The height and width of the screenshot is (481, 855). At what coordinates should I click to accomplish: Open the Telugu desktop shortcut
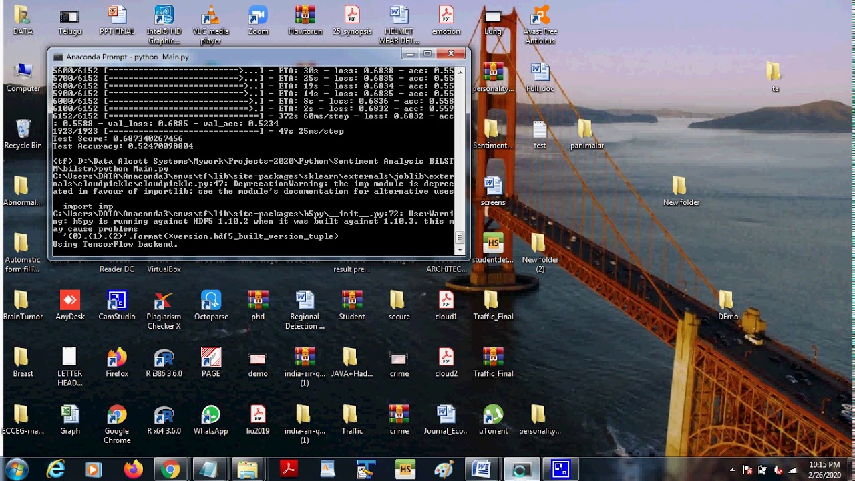pyautogui.click(x=69, y=21)
